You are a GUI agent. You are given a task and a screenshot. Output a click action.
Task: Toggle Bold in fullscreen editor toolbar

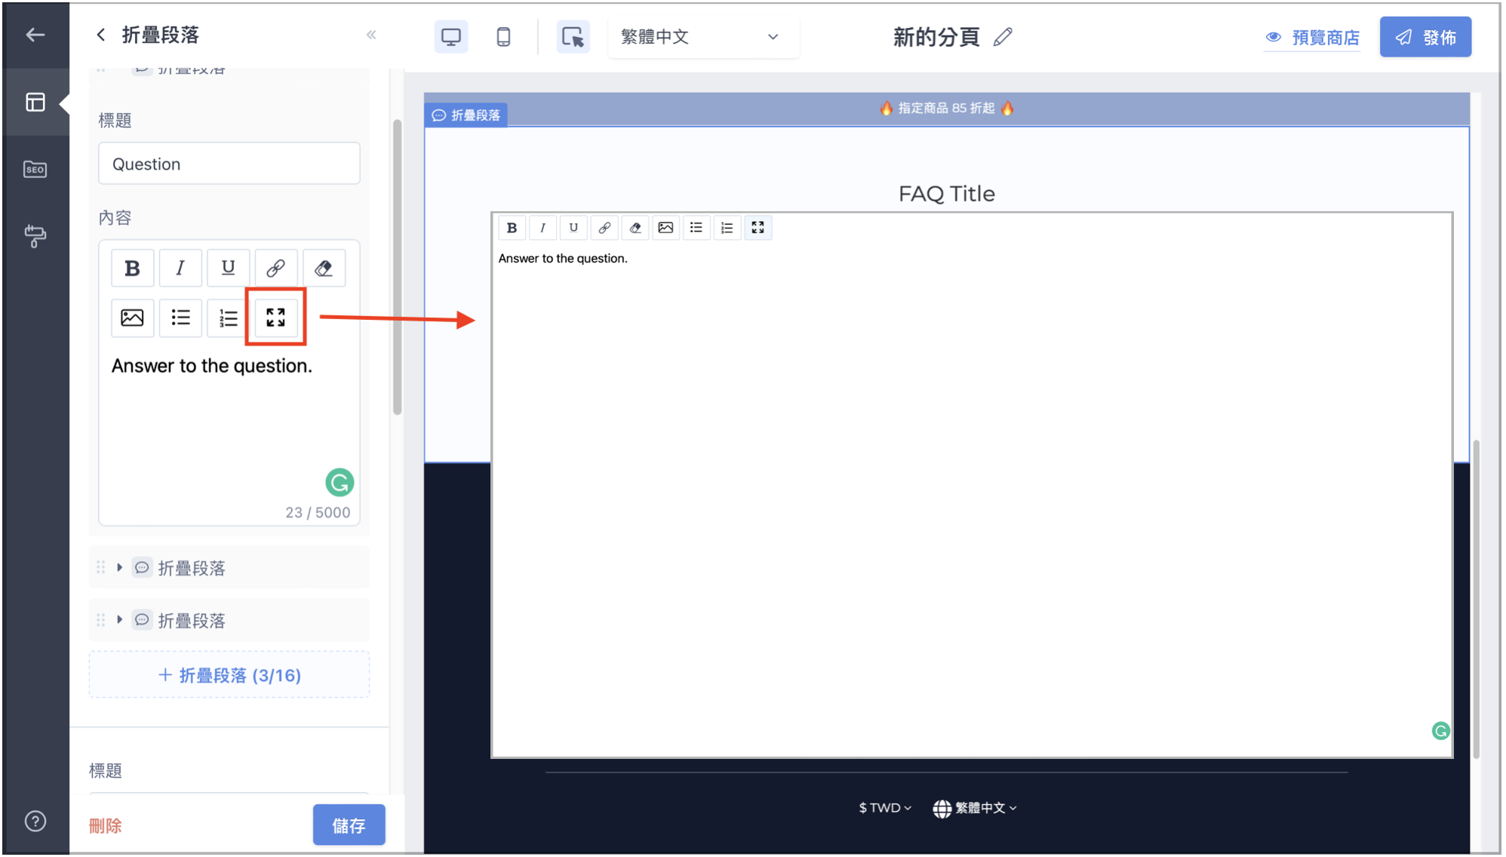[x=512, y=228]
